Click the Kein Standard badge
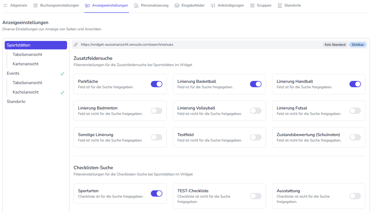Viewport: 374px width, 212px height. (x=335, y=45)
